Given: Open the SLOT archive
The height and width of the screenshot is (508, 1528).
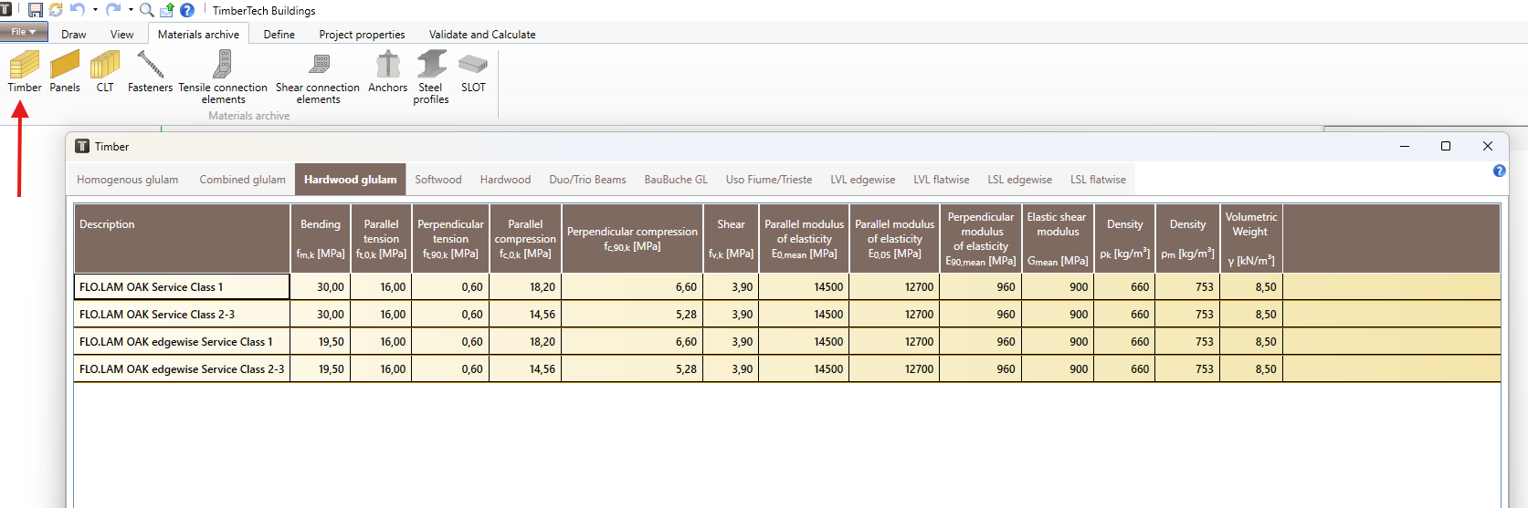Looking at the screenshot, I should (x=473, y=72).
